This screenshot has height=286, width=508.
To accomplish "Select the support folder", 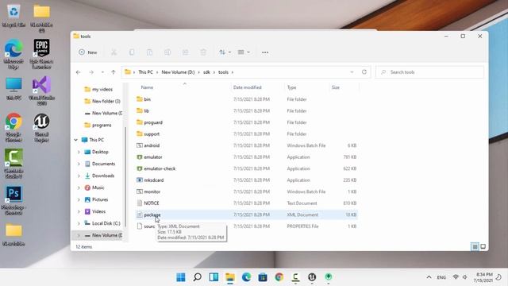I will click(246, 134).
